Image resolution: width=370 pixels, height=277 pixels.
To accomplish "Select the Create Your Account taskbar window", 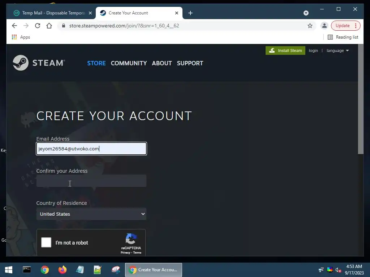I will coord(153,270).
